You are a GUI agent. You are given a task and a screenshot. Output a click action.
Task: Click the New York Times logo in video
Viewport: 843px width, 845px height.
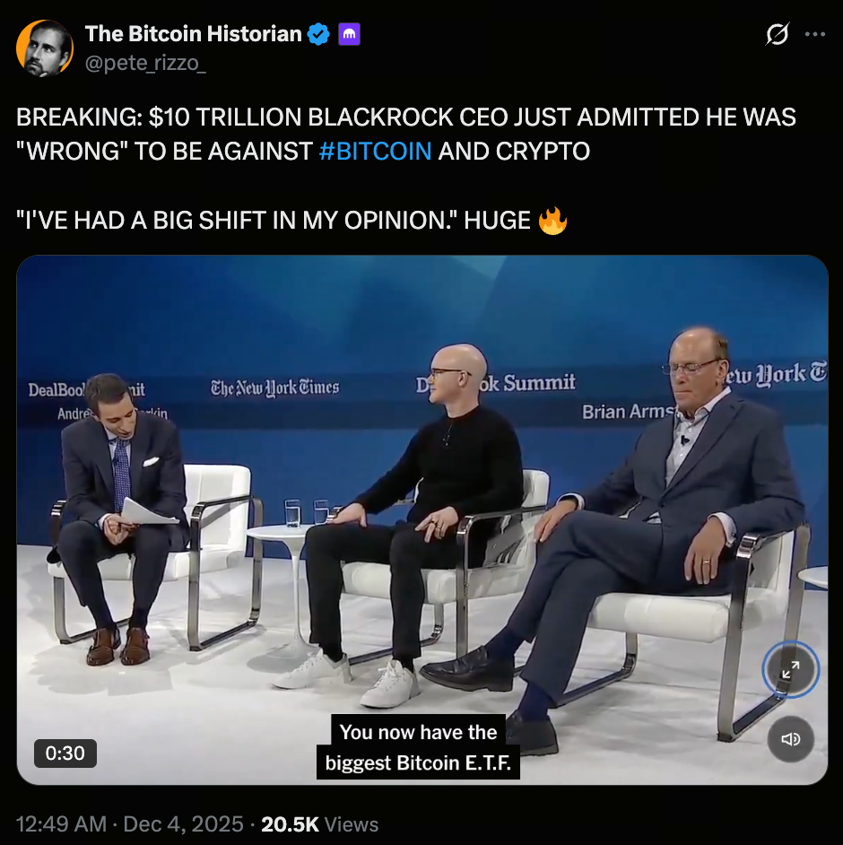(x=274, y=387)
